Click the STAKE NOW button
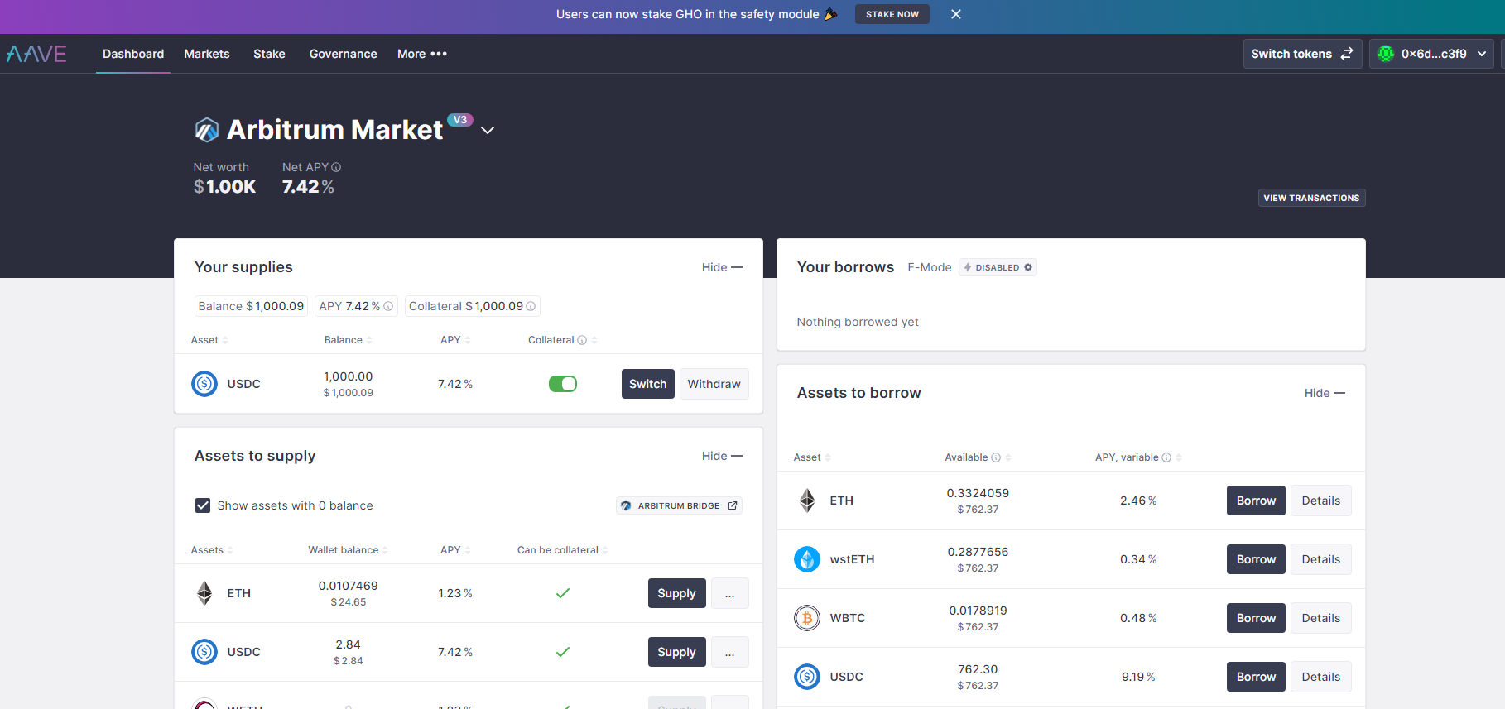The height and width of the screenshot is (709, 1505). 892,14
